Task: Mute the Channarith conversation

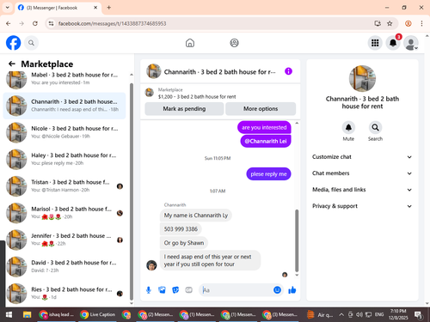Action: (348, 128)
